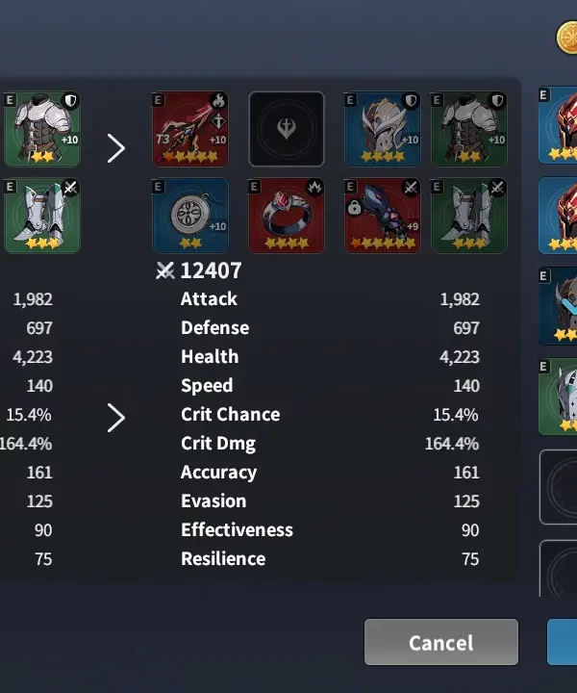Viewport: 577px width, 693px height.
Task: Select the second red helmet in inventory
Action: click(x=558, y=216)
